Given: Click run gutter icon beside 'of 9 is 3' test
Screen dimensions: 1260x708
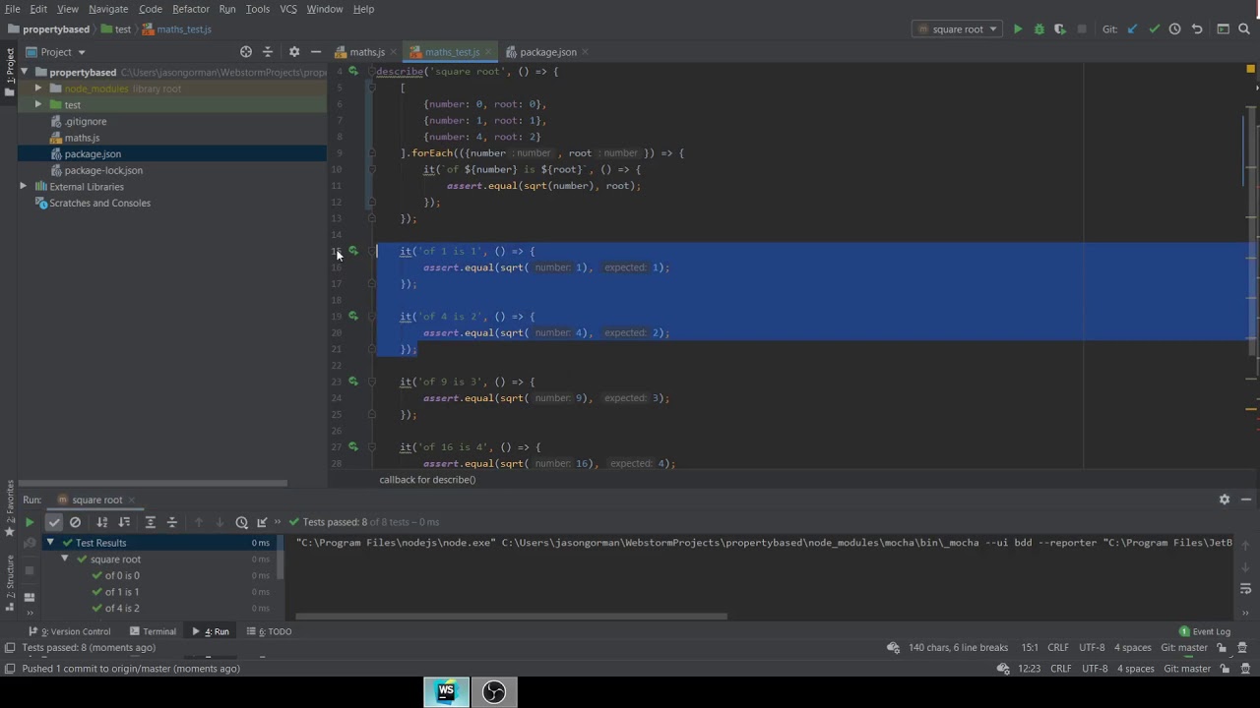Looking at the screenshot, I should pyautogui.click(x=353, y=382).
